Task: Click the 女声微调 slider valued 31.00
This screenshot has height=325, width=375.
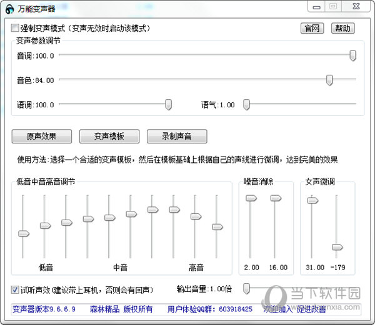Action: (312, 200)
